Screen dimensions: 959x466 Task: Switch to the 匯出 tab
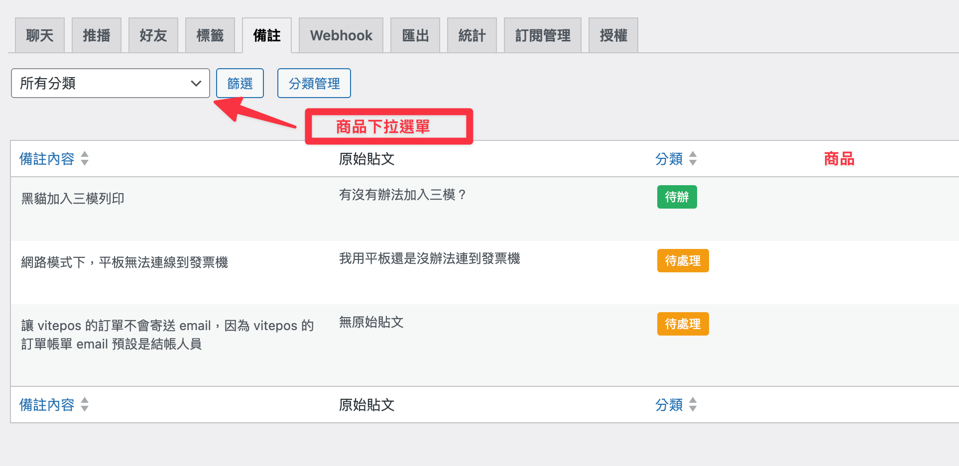tap(415, 35)
